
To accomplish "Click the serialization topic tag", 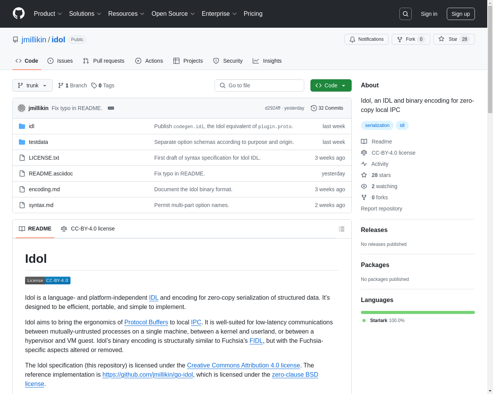I will pos(377,125).
